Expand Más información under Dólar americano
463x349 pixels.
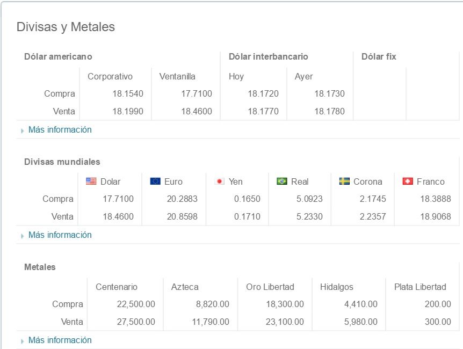tap(60, 129)
